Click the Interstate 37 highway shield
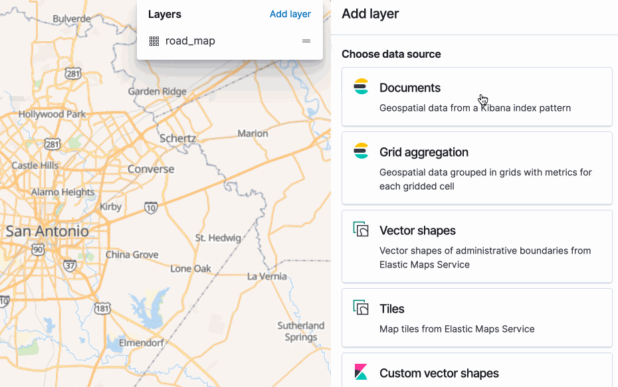This screenshot has width=618, height=387. (x=70, y=266)
